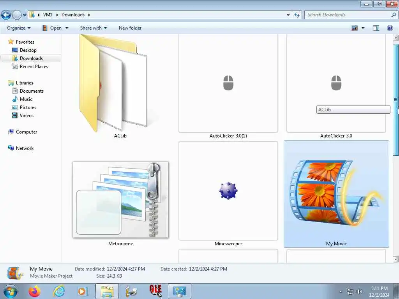
Task: Select the AutoClicker-3.0 mouse icon
Action: 336,83
